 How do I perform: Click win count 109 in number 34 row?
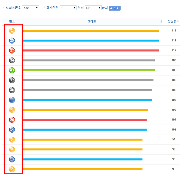tap(174, 60)
